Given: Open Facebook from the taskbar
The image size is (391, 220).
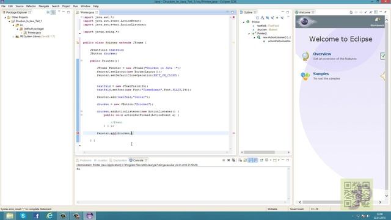Looking at the screenshot, I should coord(37,216).
